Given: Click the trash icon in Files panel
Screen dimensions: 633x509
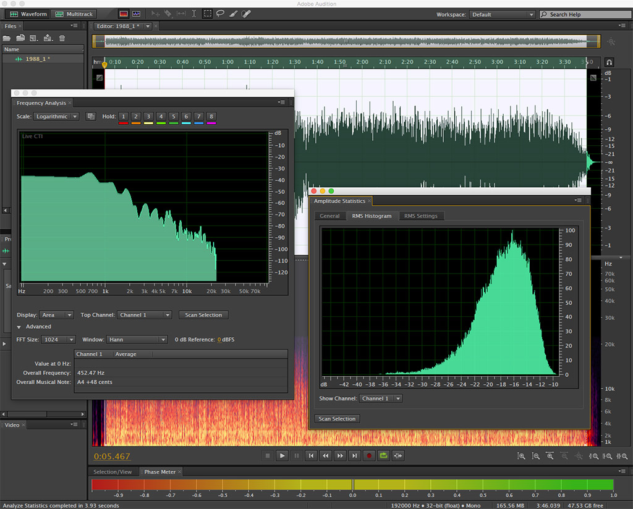Looking at the screenshot, I should pos(62,38).
